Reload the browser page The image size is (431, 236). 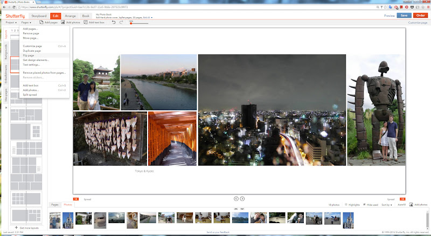point(14,7)
